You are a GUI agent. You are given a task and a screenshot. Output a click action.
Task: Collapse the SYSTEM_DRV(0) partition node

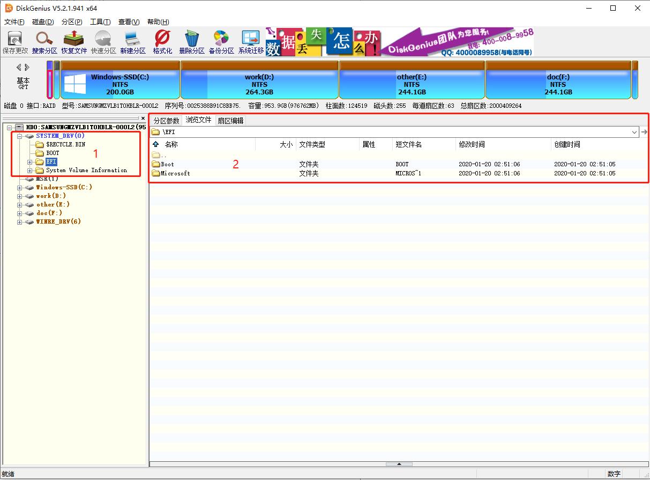20,136
